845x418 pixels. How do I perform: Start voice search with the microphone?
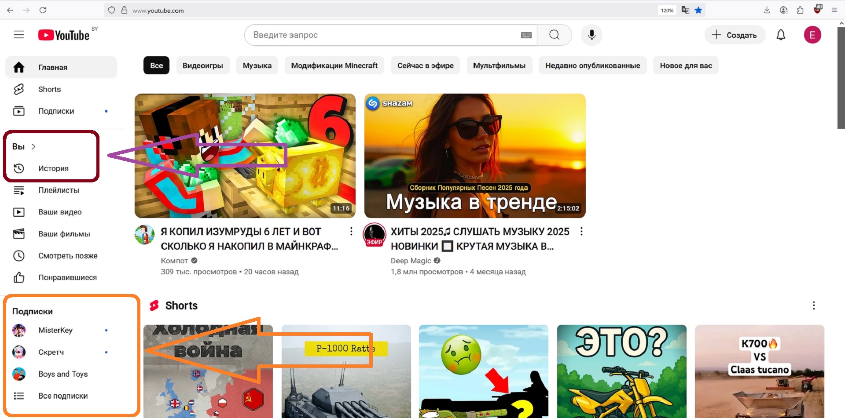click(x=592, y=35)
